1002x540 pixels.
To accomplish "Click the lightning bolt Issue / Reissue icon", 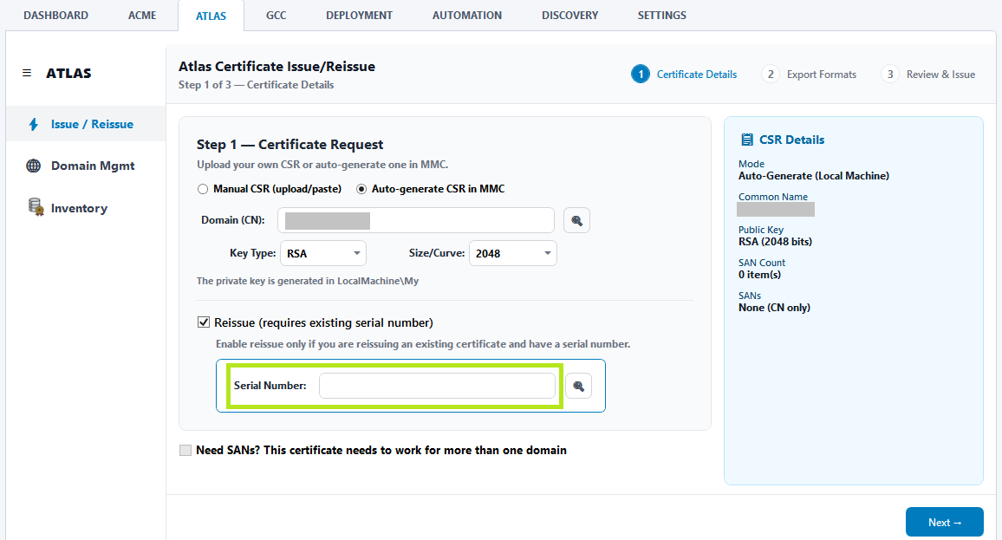I will point(33,124).
